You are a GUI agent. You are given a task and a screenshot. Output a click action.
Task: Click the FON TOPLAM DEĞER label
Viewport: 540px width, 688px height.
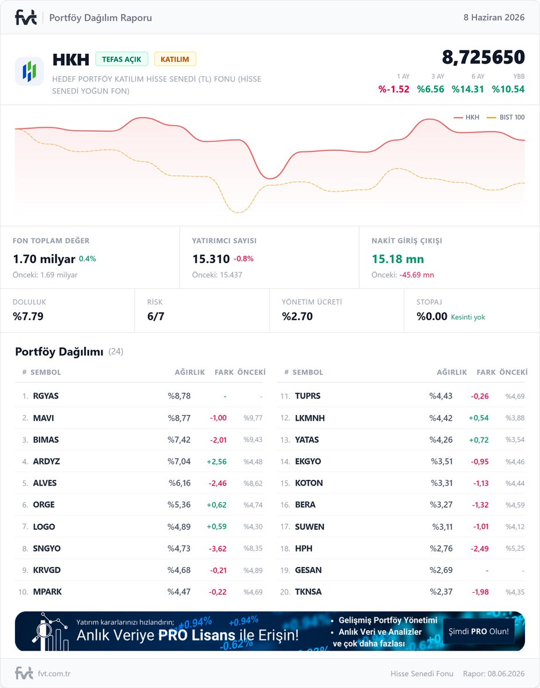click(51, 241)
